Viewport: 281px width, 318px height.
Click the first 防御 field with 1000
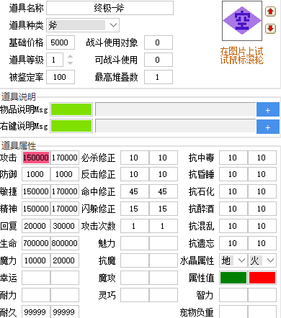36,174
